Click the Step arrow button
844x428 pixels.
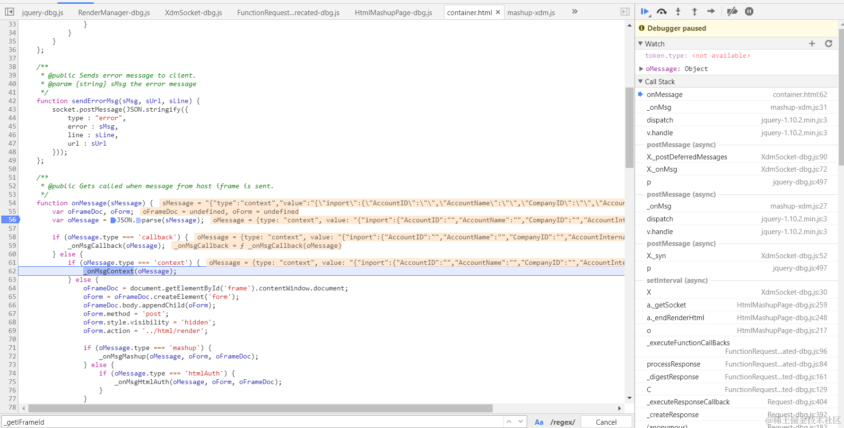(x=711, y=11)
